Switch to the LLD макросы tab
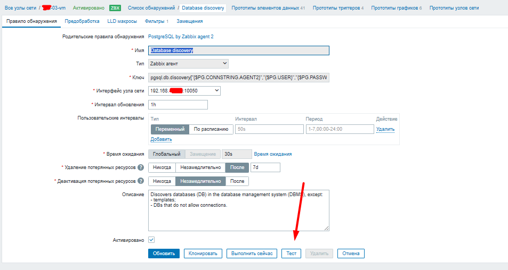Screen dimensions: 508x270 [x=122, y=21]
